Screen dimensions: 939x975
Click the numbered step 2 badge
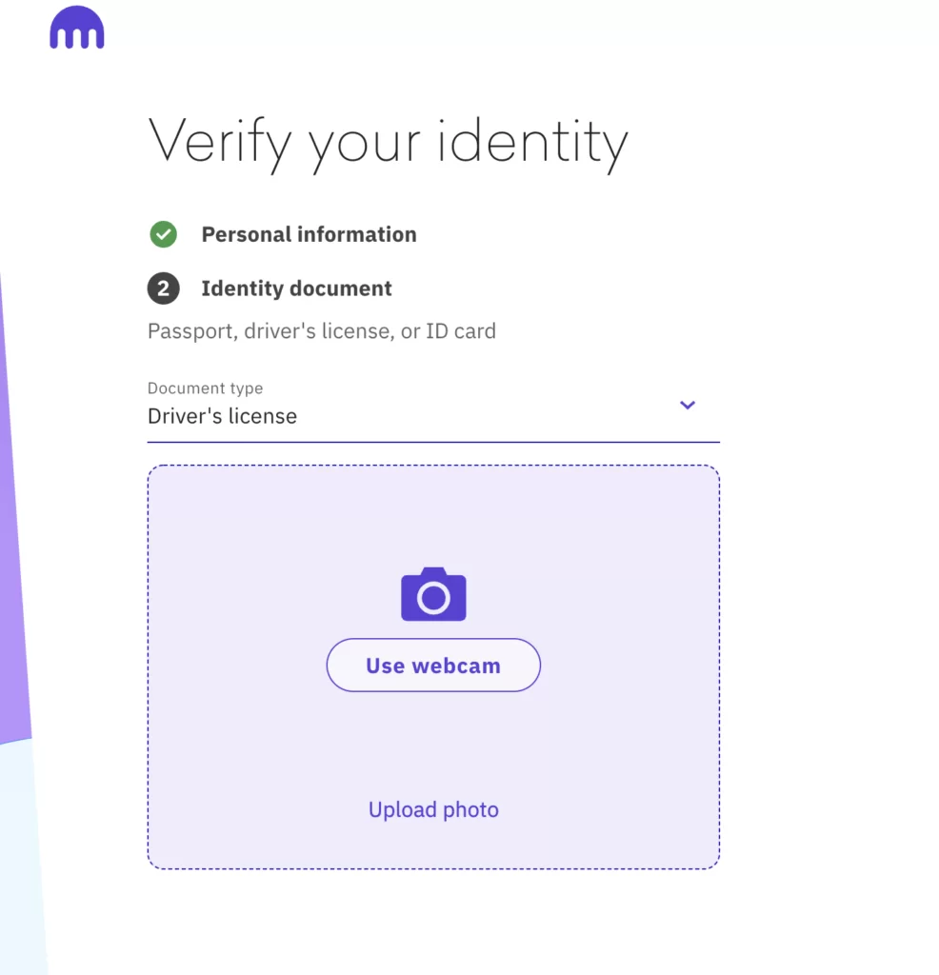pyautogui.click(x=163, y=289)
